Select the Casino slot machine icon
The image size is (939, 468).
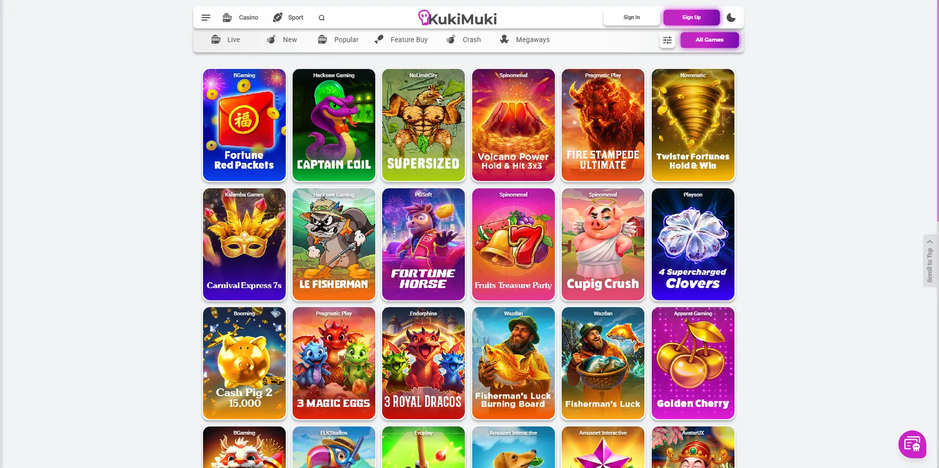tap(227, 18)
